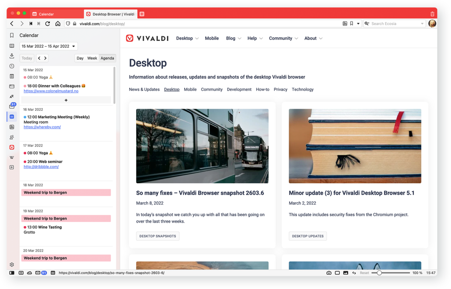Select the Week calendar view

(92, 58)
